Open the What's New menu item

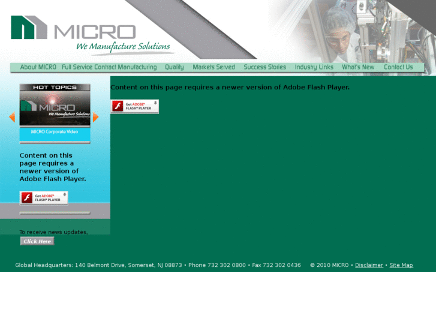pyautogui.click(x=358, y=67)
